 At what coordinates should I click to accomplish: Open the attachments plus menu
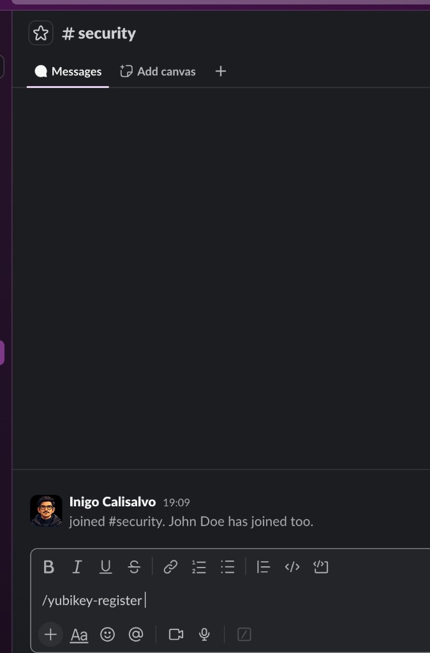point(50,635)
